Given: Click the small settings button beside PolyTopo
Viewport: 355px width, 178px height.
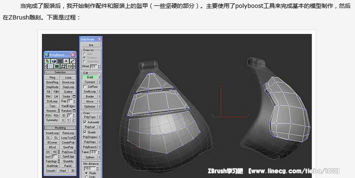Looking at the screenshot, I should click(x=99, y=117).
